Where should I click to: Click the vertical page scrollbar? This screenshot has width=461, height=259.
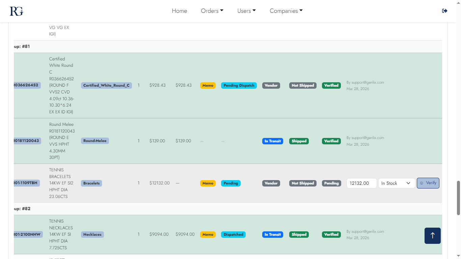click(x=458, y=198)
